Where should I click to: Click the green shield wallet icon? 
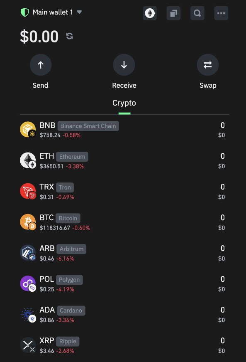tap(24, 12)
